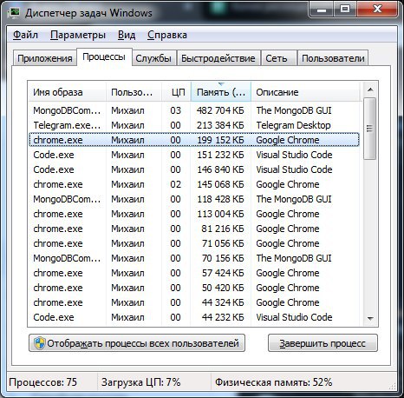
Task: Open the Быстродействие tab
Action: point(218,58)
